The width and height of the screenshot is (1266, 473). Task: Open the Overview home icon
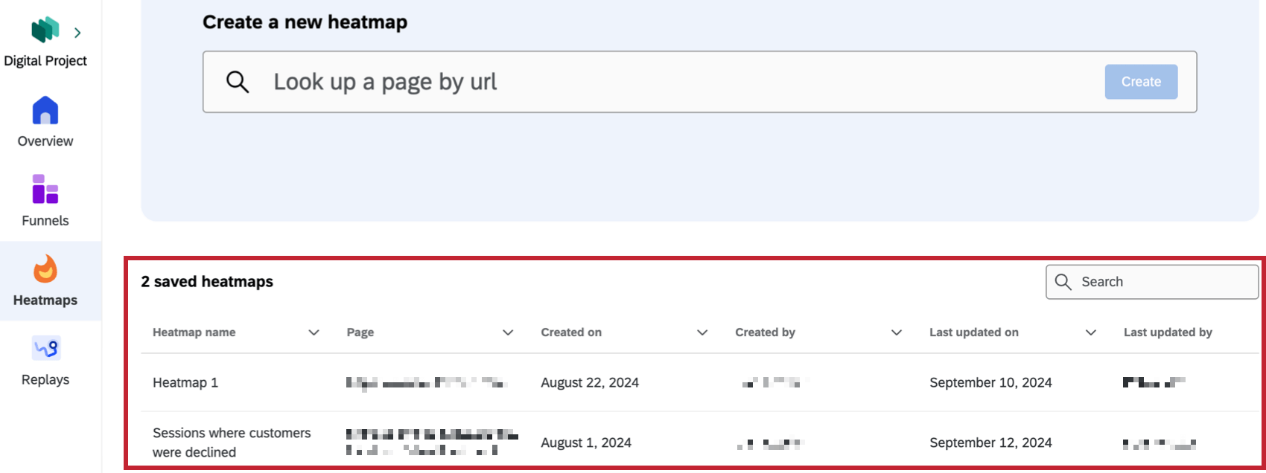pos(45,111)
